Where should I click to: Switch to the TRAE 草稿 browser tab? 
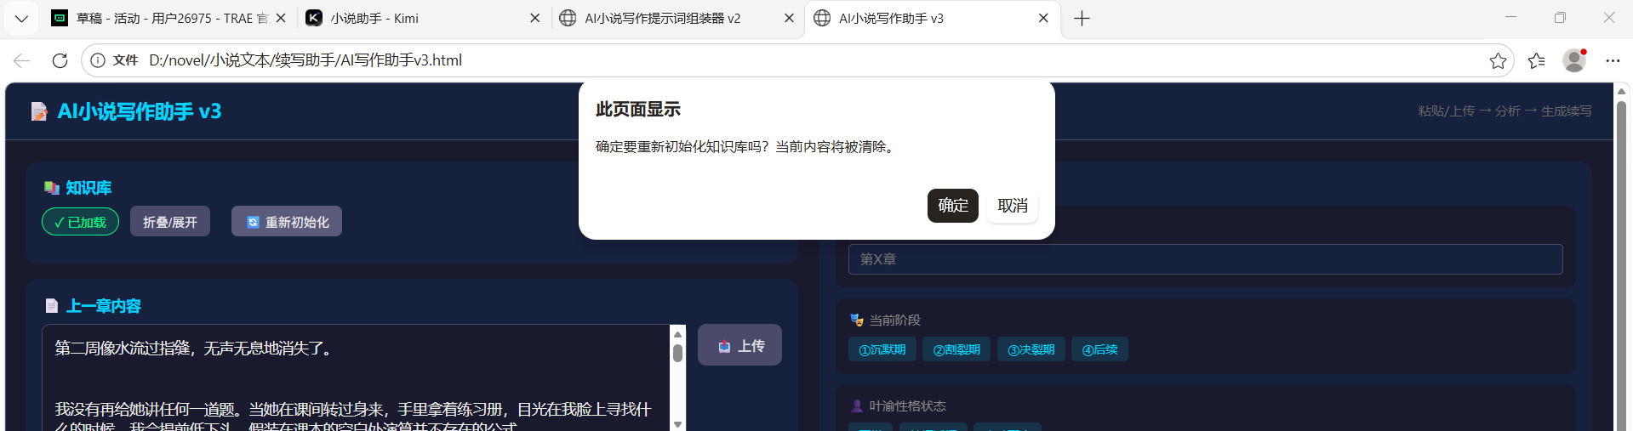coord(170,18)
